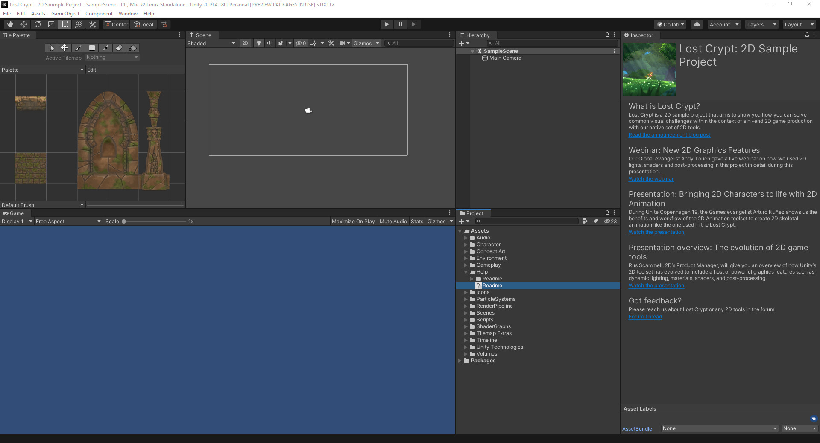Click the scene lighting bulb icon
The width and height of the screenshot is (820, 443).
click(x=258, y=43)
